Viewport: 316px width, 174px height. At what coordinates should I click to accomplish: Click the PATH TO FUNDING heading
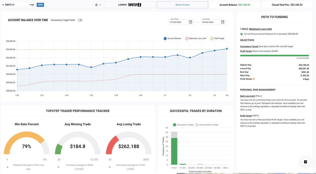pyautogui.click(x=274, y=17)
